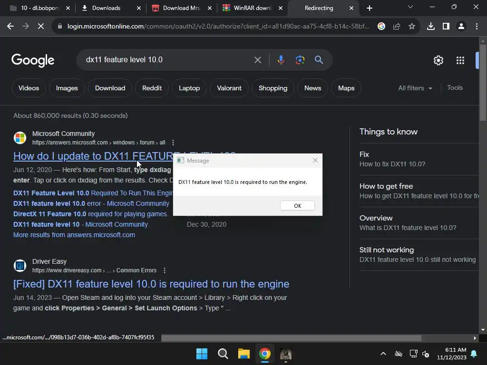Stop loading the page with X icon
487x365 pixels.
(41, 27)
